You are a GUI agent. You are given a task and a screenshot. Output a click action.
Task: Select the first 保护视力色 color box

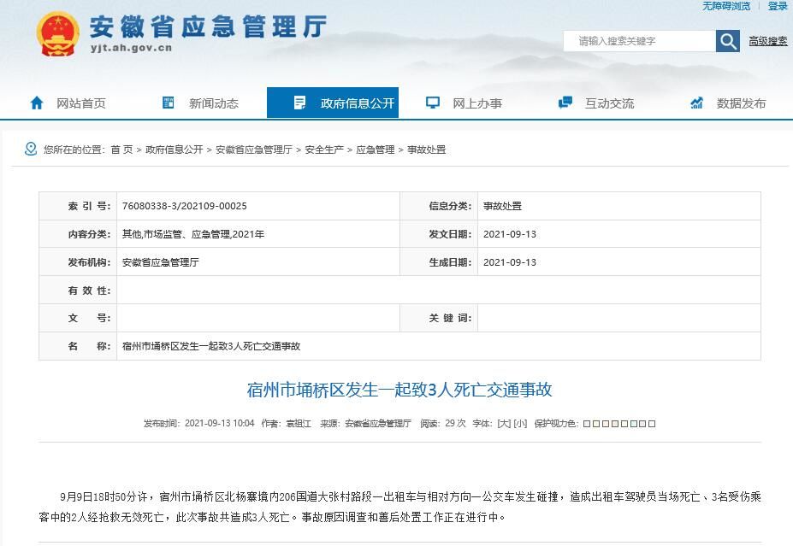(587, 424)
